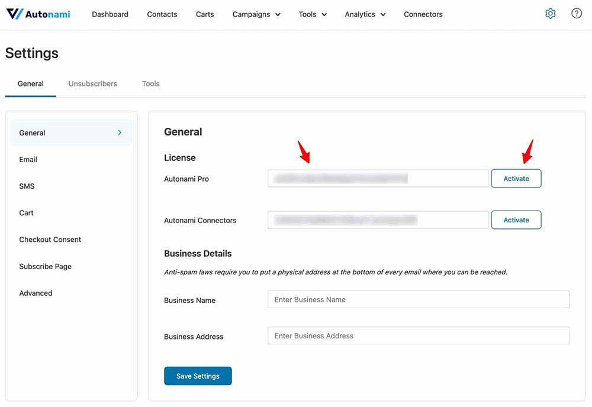The height and width of the screenshot is (407, 592).
Task: Navigate to Connectors
Action: pos(423,14)
